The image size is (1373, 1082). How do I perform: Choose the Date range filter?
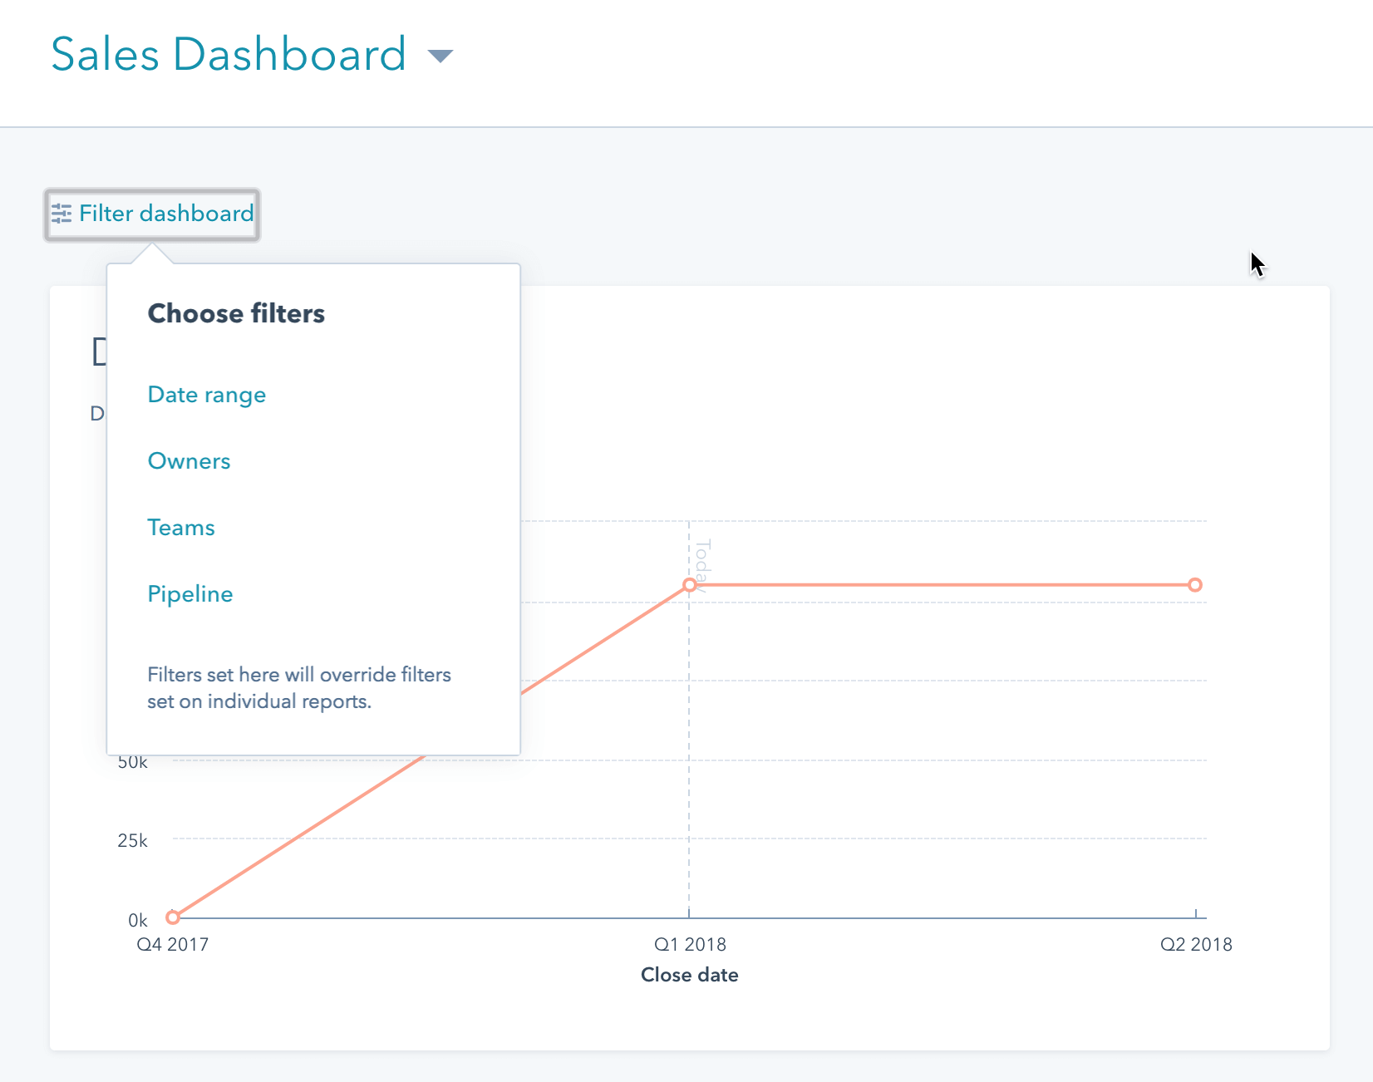pyautogui.click(x=207, y=395)
